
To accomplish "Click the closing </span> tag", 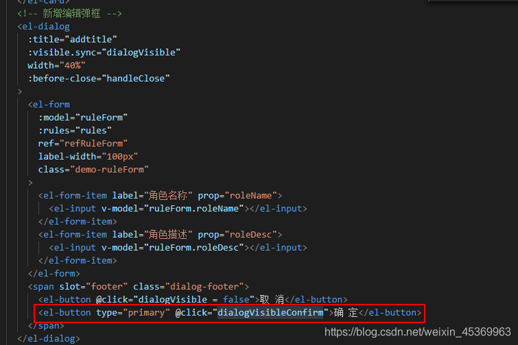I will [46, 326].
